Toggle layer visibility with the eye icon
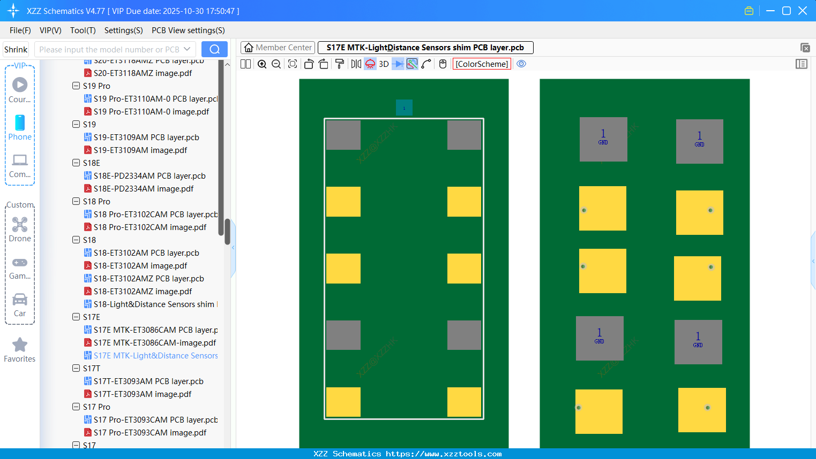The width and height of the screenshot is (816, 459). tap(521, 64)
